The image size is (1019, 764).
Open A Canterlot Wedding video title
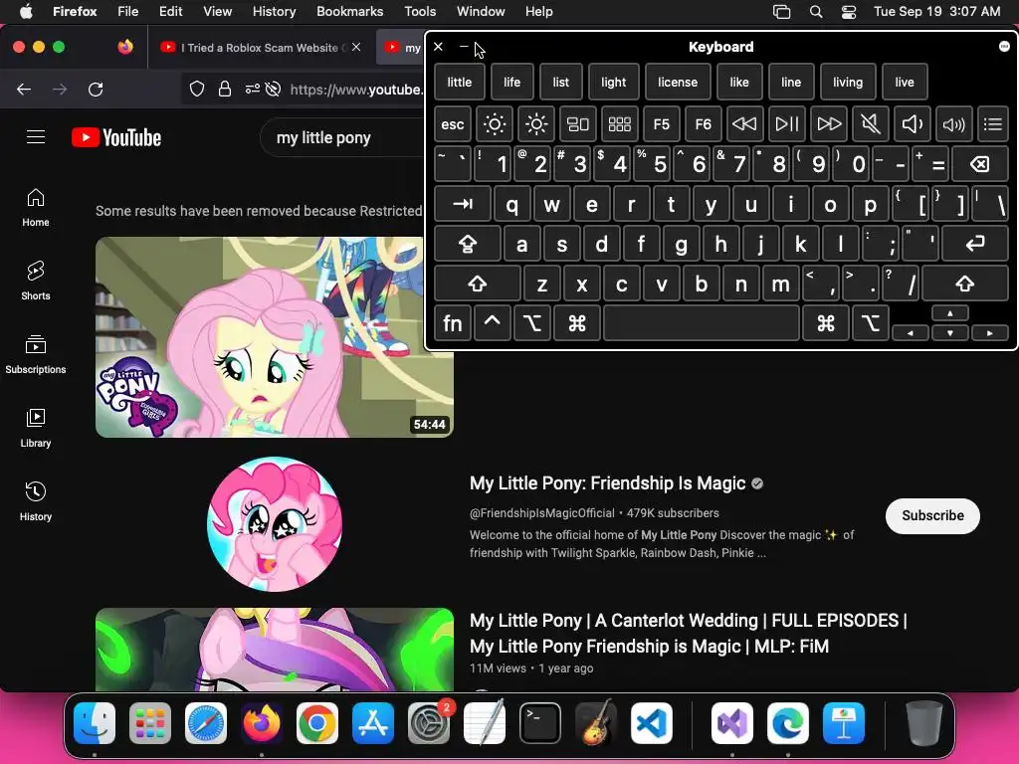[x=688, y=634]
